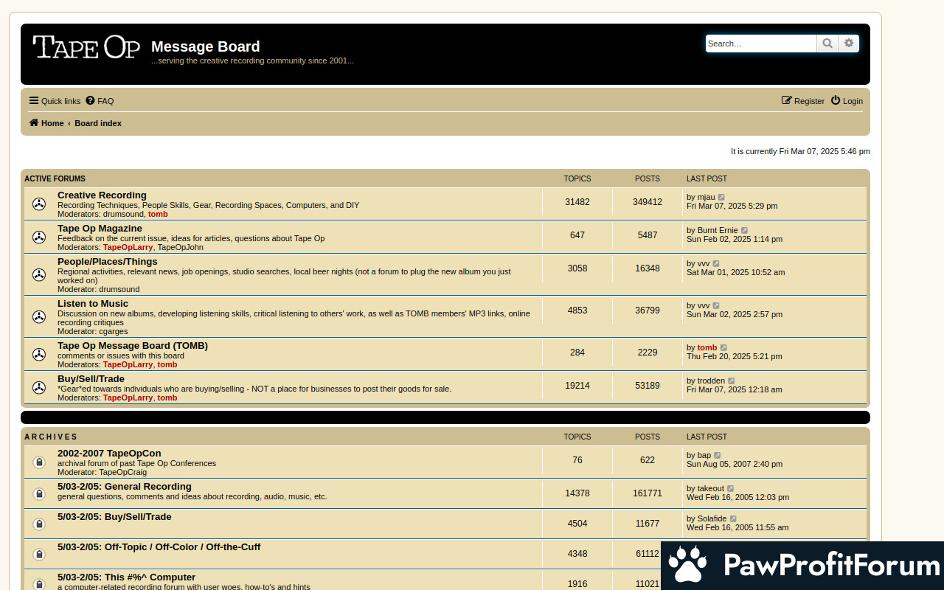Open user profile bap
The image size is (944, 590).
[x=704, y=456]
